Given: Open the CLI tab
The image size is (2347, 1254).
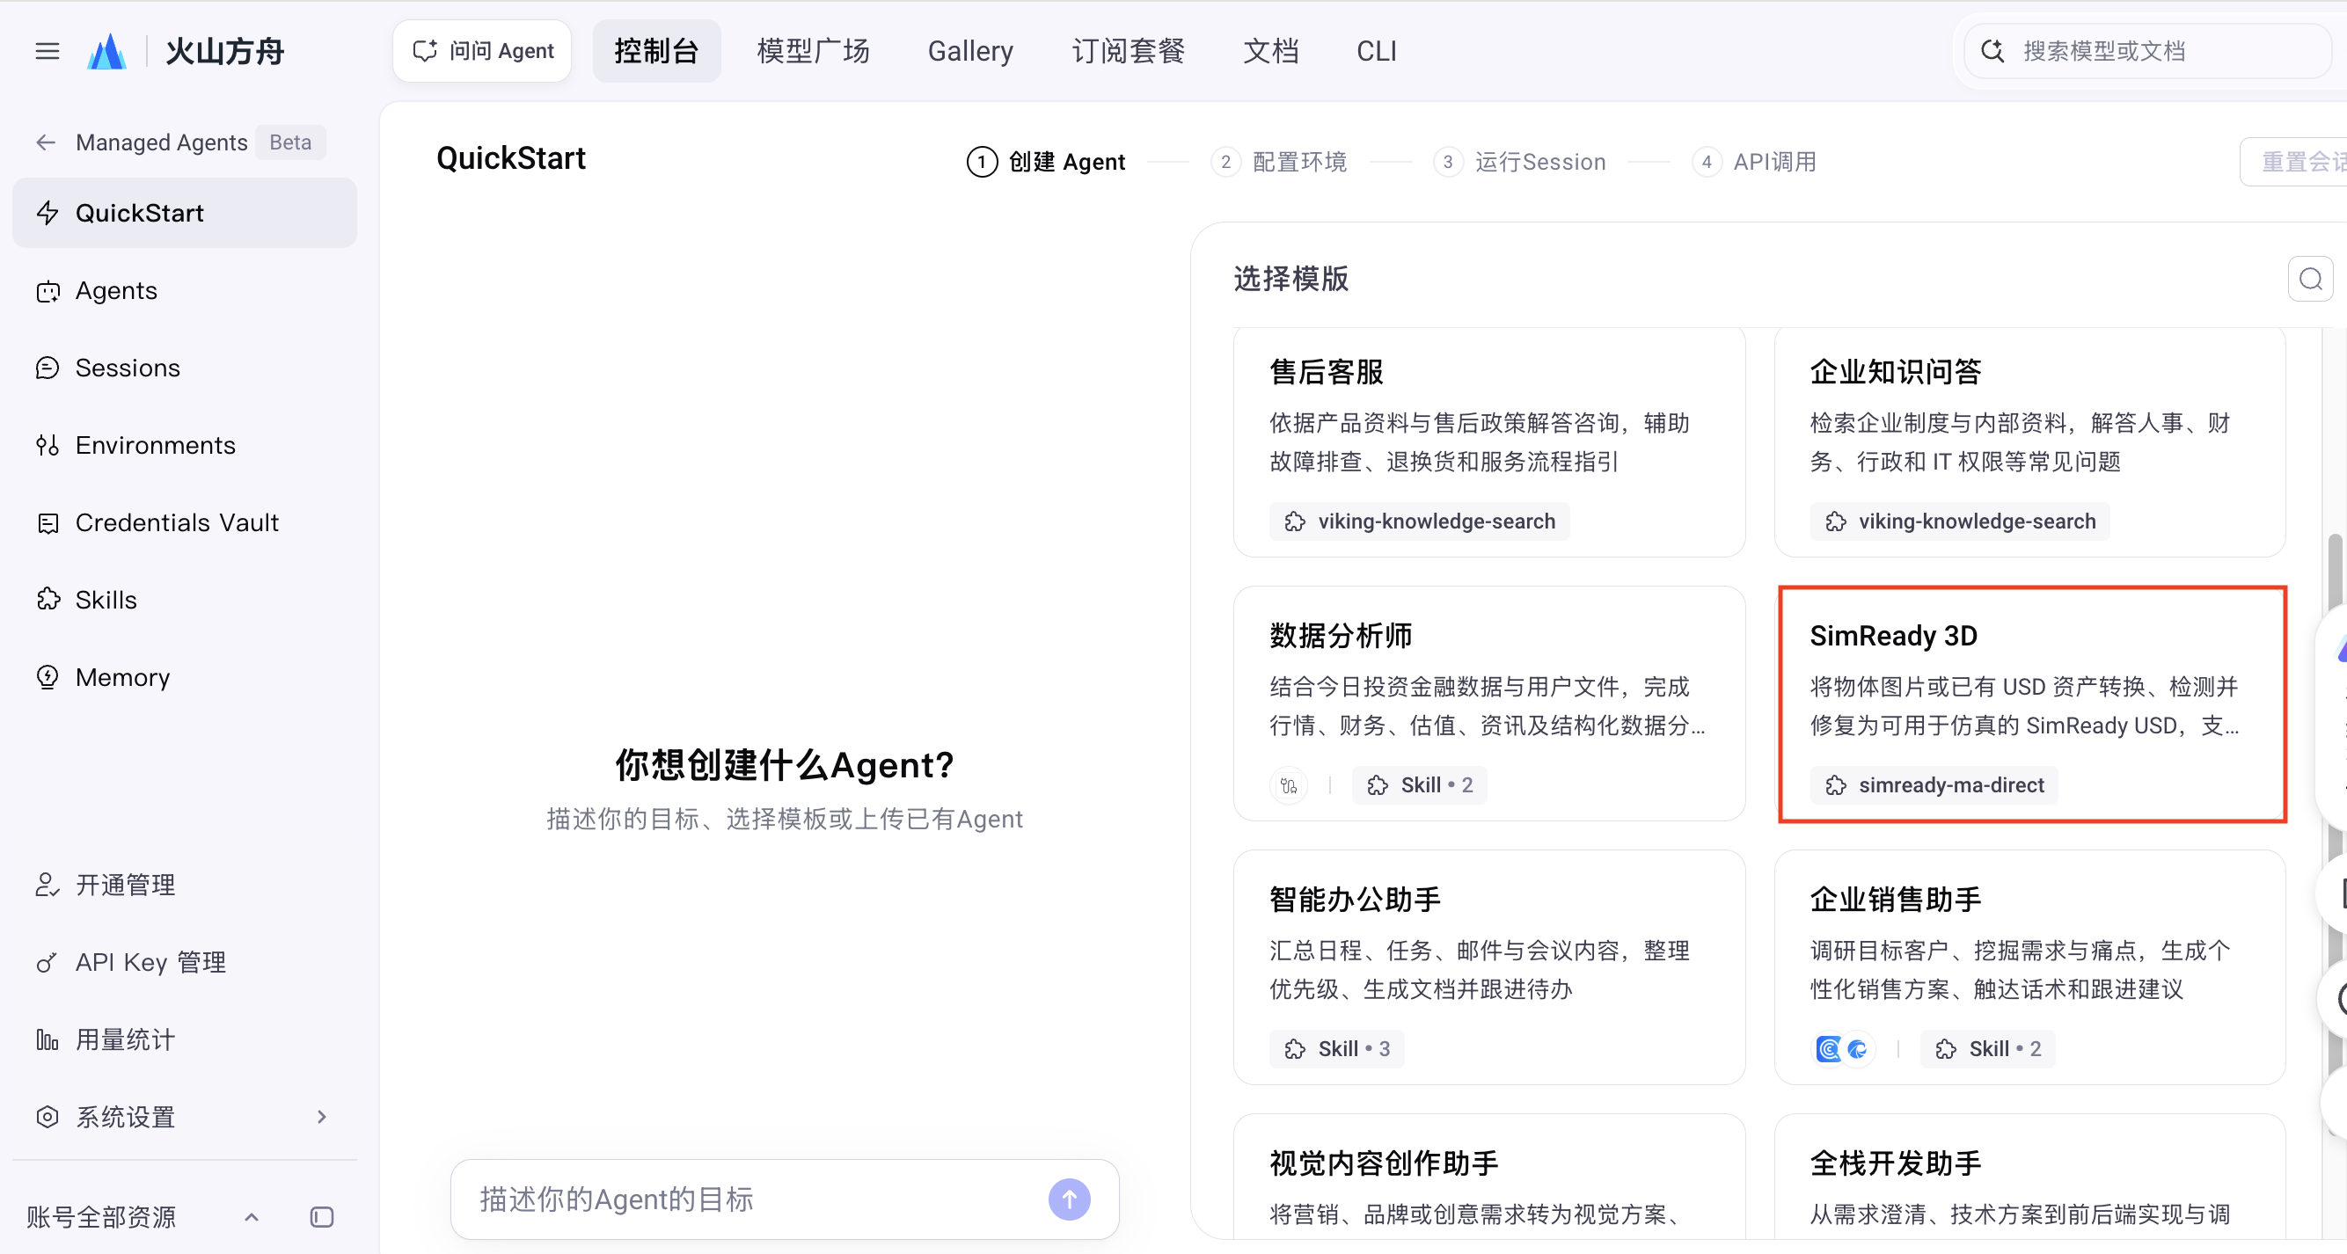Looking at the screenshot, I should point(1377,51).
